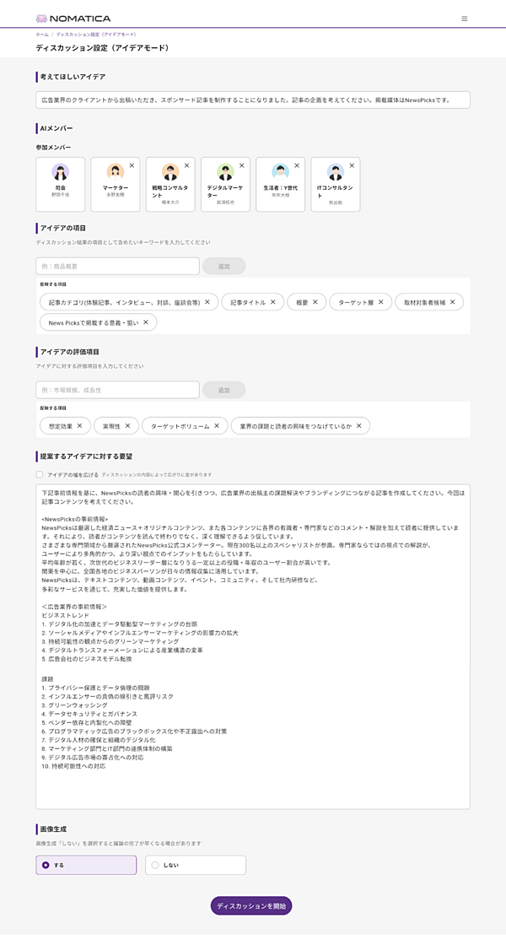Click the 司会 member avatar
The width and height of the screenshot is (506, 945).
point(60,172)
